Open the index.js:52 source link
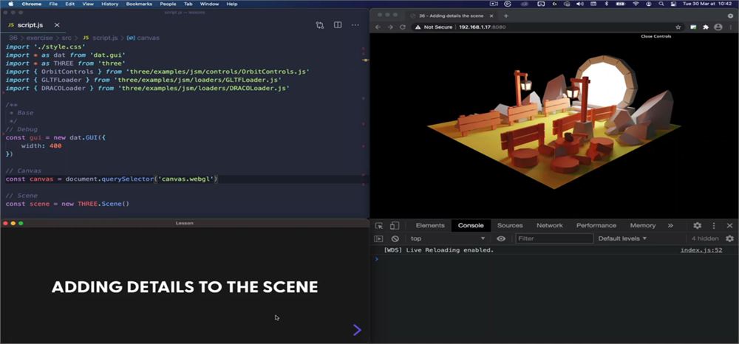Viewport: 739px width, 344px height. point(701,250)
